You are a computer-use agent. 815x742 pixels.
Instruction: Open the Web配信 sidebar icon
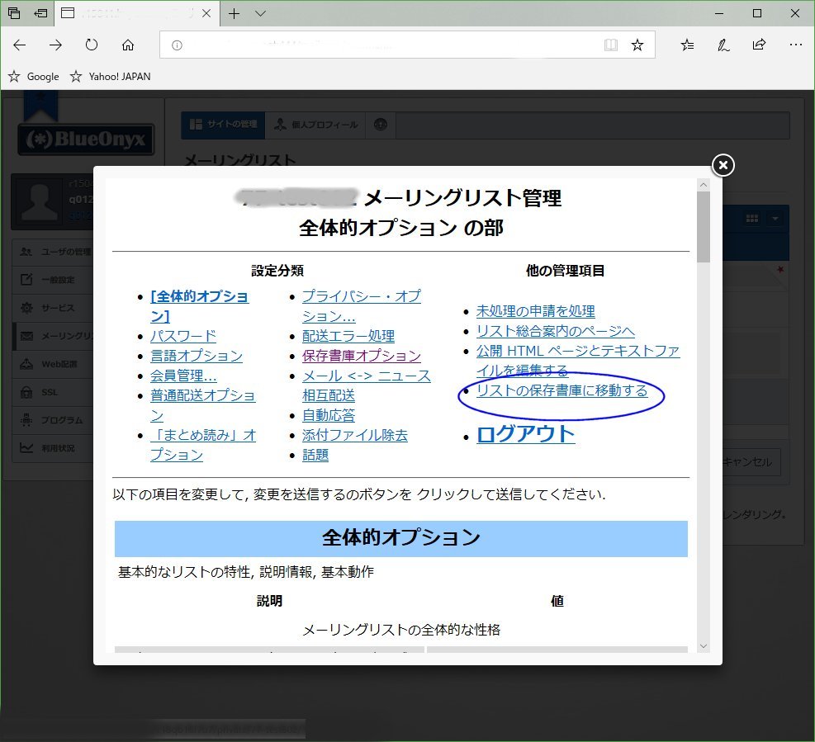27,363
